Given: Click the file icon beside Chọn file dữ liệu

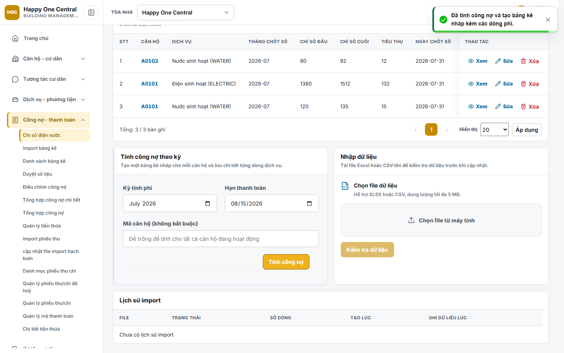Looking at the screenshot, I should tap(345, 186).
